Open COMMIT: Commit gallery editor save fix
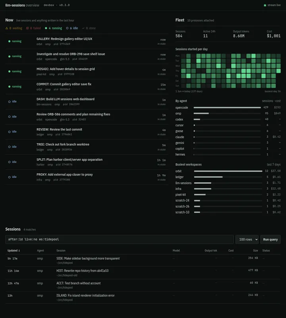The image size is (286, 318). click(87, 87)
